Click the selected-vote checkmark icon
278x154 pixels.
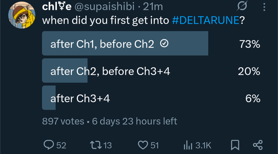164,43
